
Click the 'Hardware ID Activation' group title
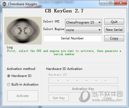[64, 69]
